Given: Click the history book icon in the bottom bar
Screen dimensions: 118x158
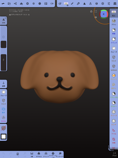Looking at the screenshot, I should coord(18,154).
